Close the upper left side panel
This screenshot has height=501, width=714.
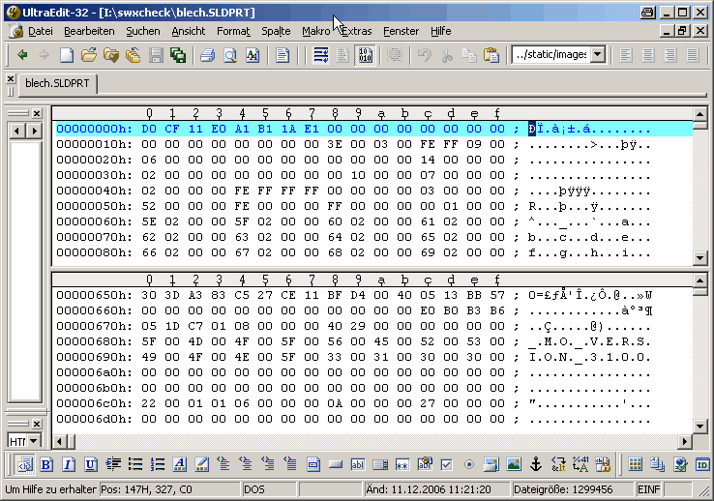click(37, 114)
